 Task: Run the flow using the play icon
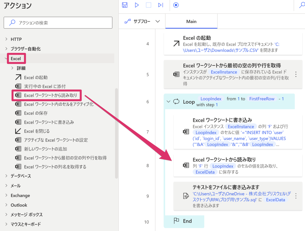tap(137, 5)
